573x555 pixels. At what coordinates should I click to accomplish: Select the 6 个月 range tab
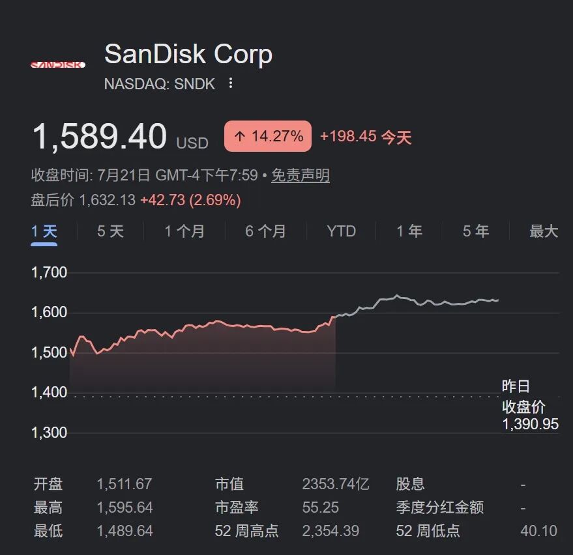265,231
